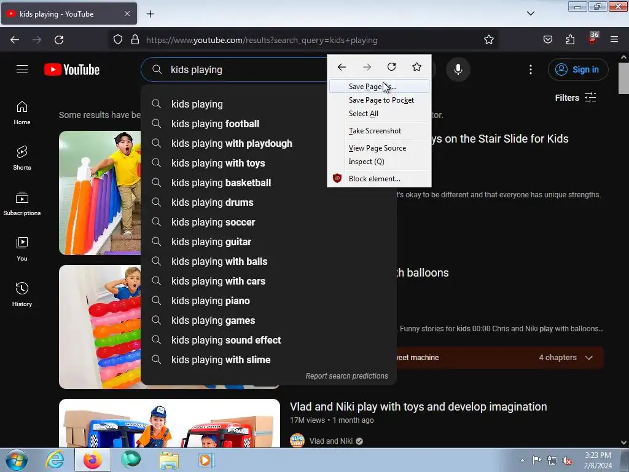Open the Pocket save icon in toolbar
Viewport: 629px width, 472px height.
point(547,40)
